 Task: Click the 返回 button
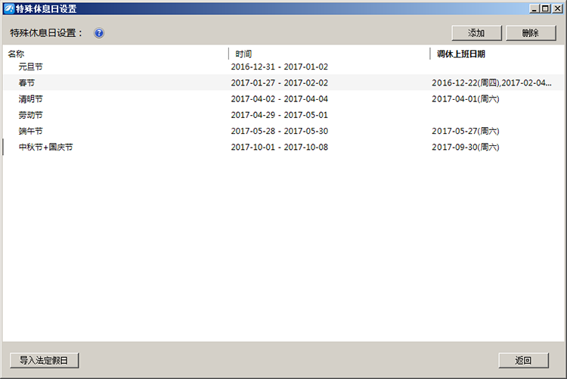click(523, 361)
